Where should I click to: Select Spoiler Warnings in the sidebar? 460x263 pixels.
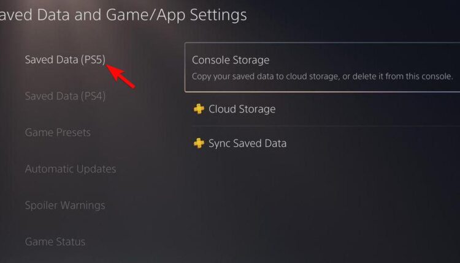(x=65, y=205)
